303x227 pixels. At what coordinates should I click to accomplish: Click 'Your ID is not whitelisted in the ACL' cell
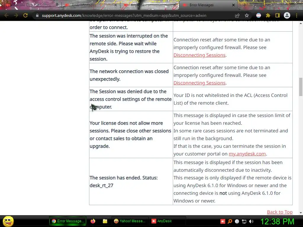tap(233, 99)
